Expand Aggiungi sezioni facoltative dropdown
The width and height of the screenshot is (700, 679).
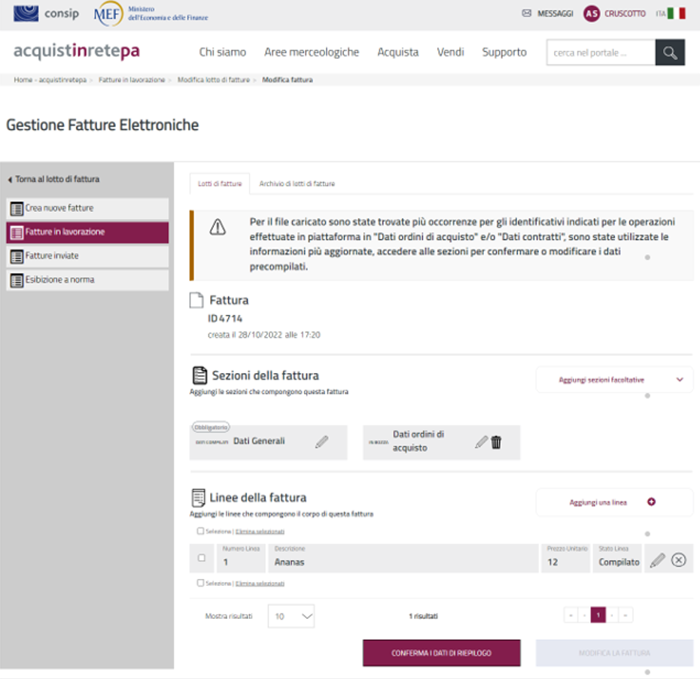[x=680, y=380]
